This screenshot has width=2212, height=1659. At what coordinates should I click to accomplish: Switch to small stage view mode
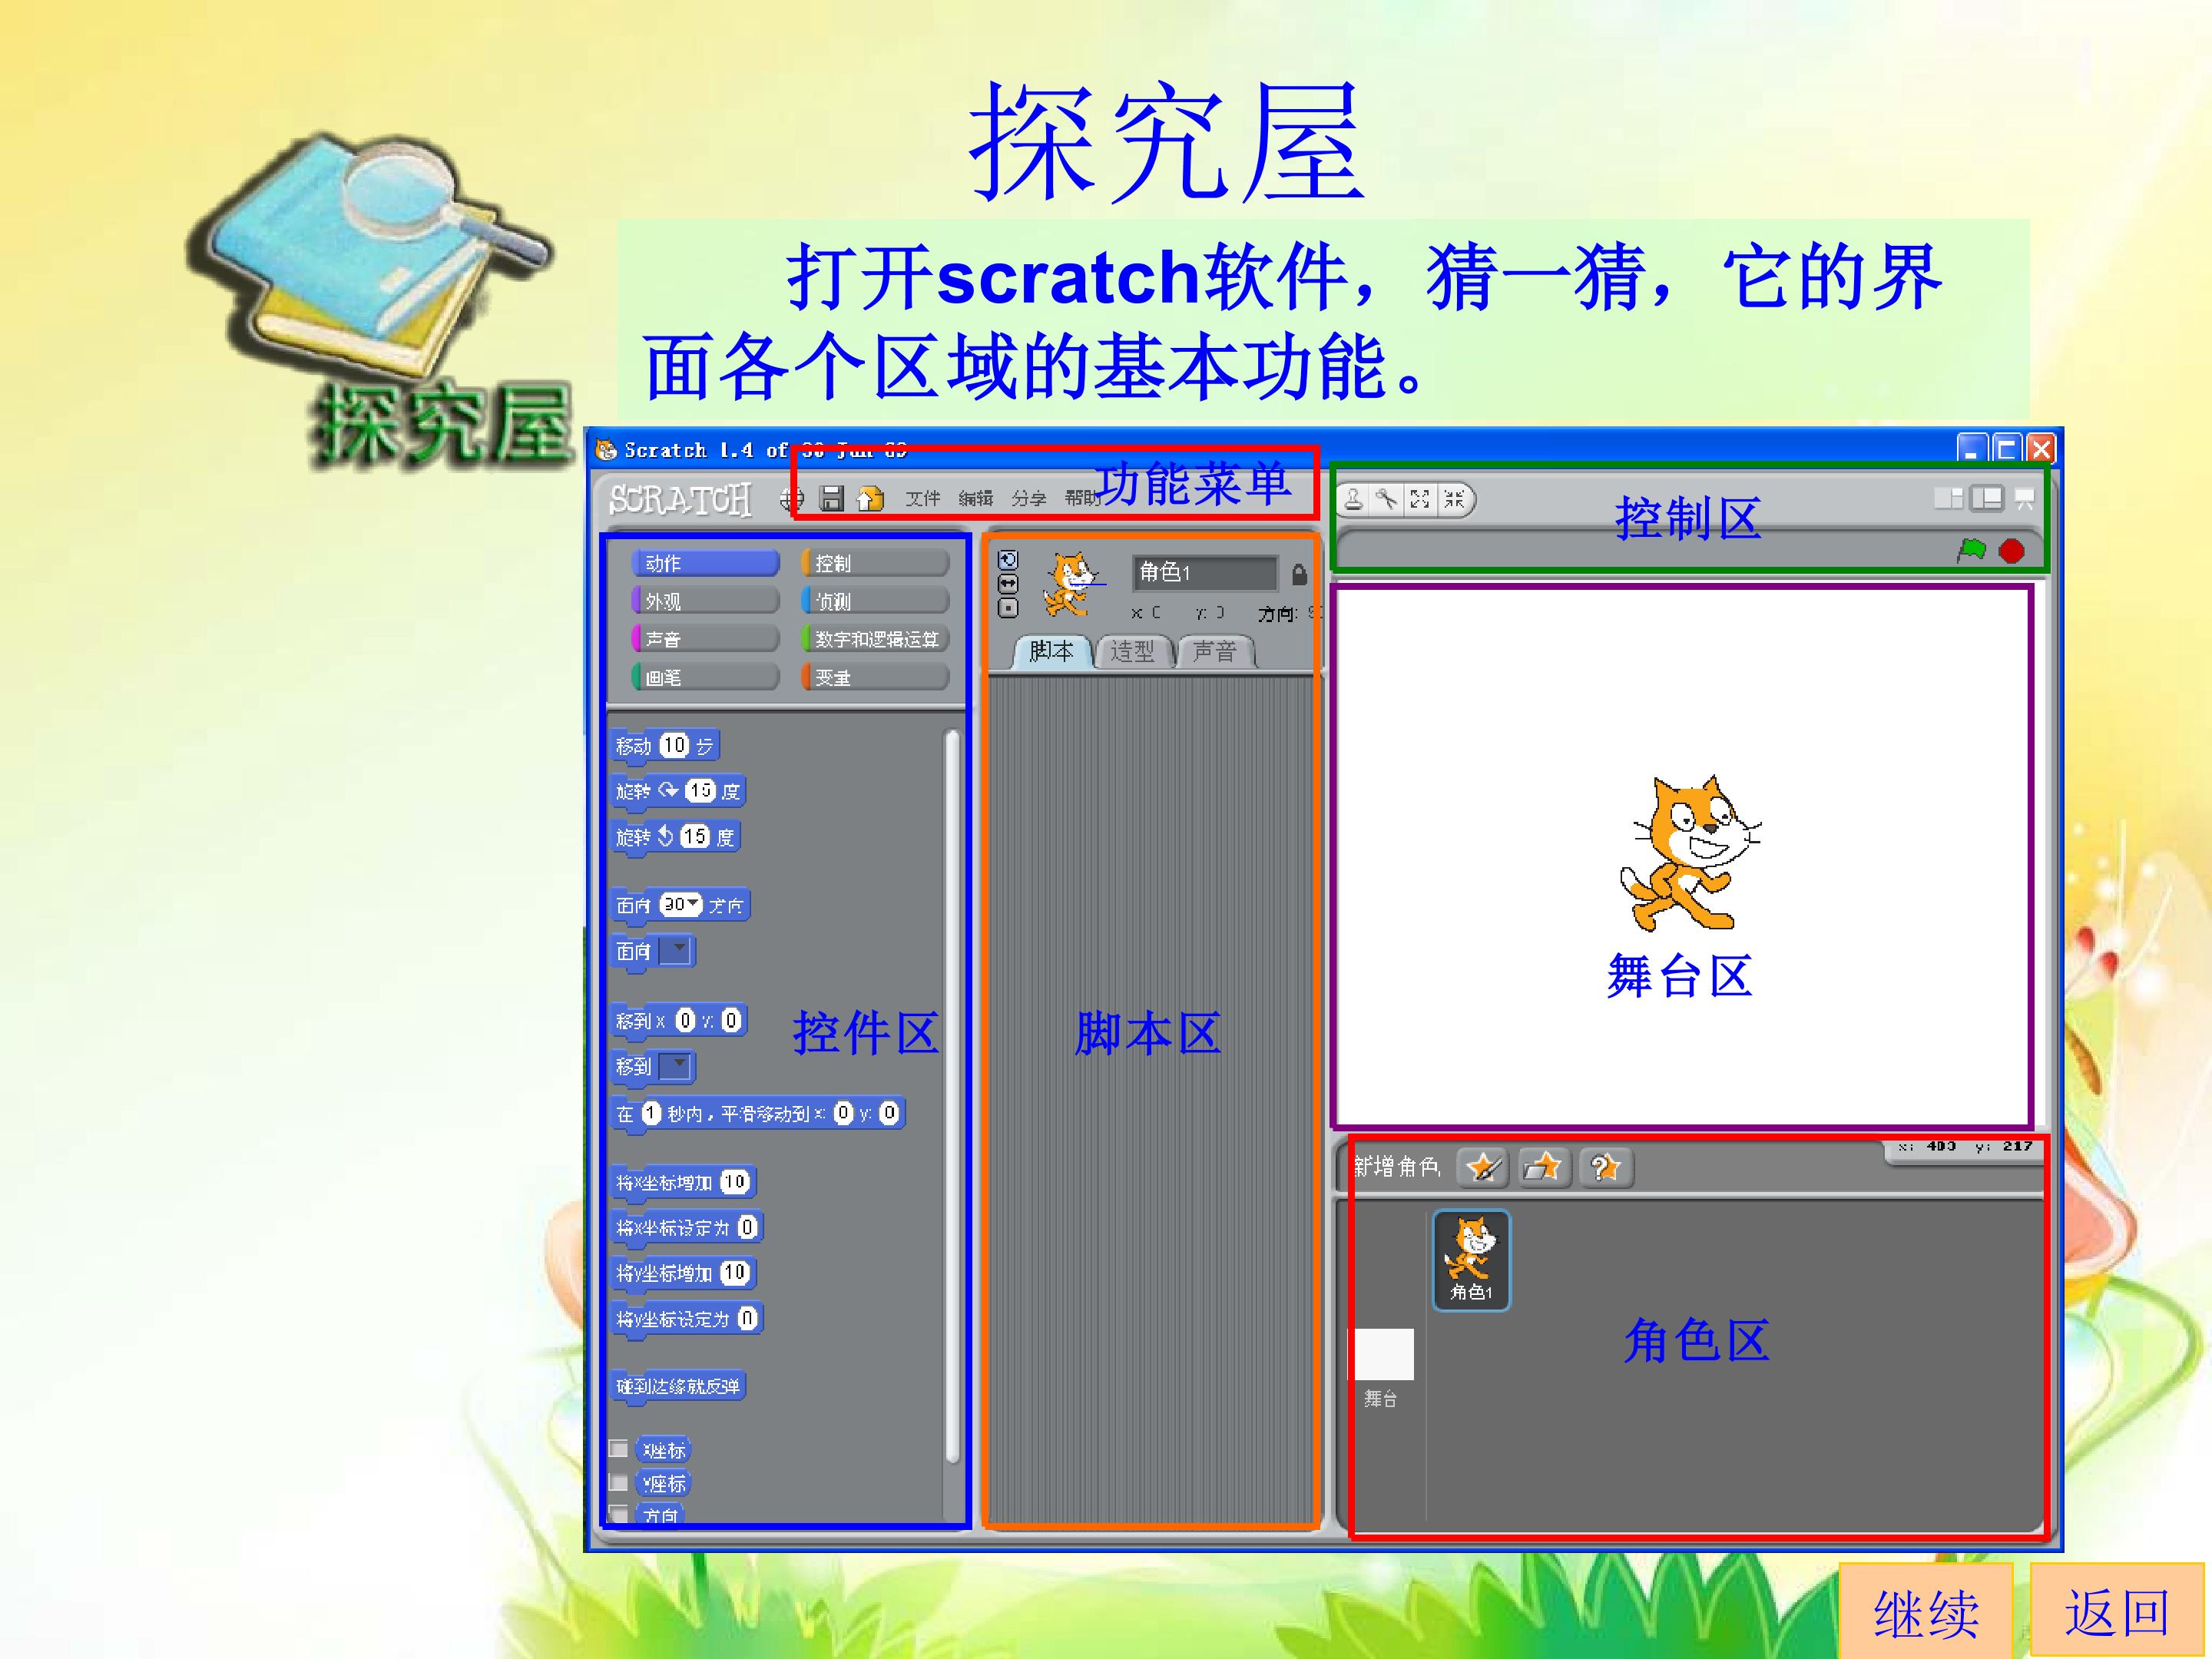coord(1948,498)
